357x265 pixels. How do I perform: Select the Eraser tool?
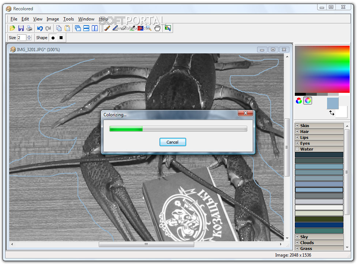pos(124,28)
